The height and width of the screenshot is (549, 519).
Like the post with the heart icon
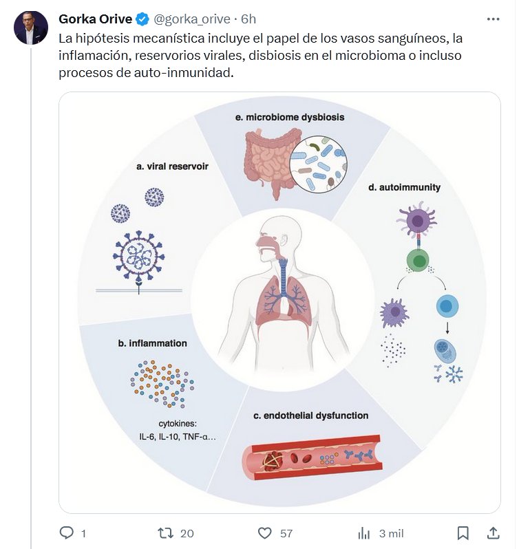pyautogui.click(x=265, y=533)
